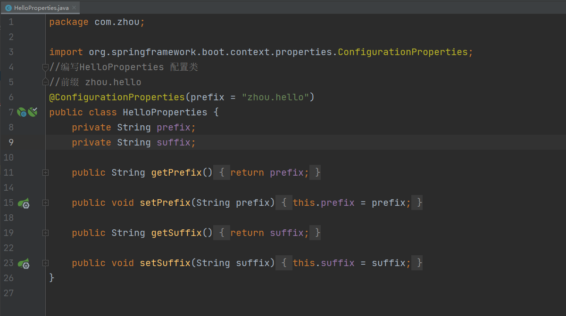
Task: Click the @ConfigurationProperties annotation on line 6
Action: (117, 97)
